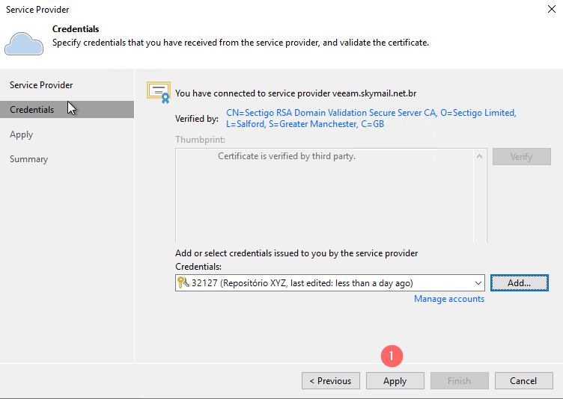The height and width of the screenshot is (399, 563).
Task: Click the red step 1 marker
Action: click(x=392, y=356)
